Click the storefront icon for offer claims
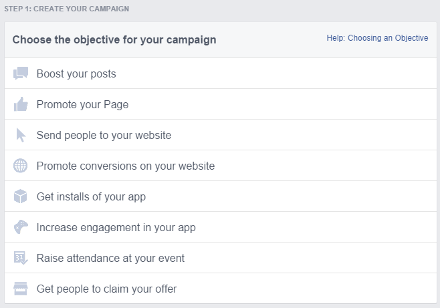This screenshot has width=440, height=308. coord(21,289)
